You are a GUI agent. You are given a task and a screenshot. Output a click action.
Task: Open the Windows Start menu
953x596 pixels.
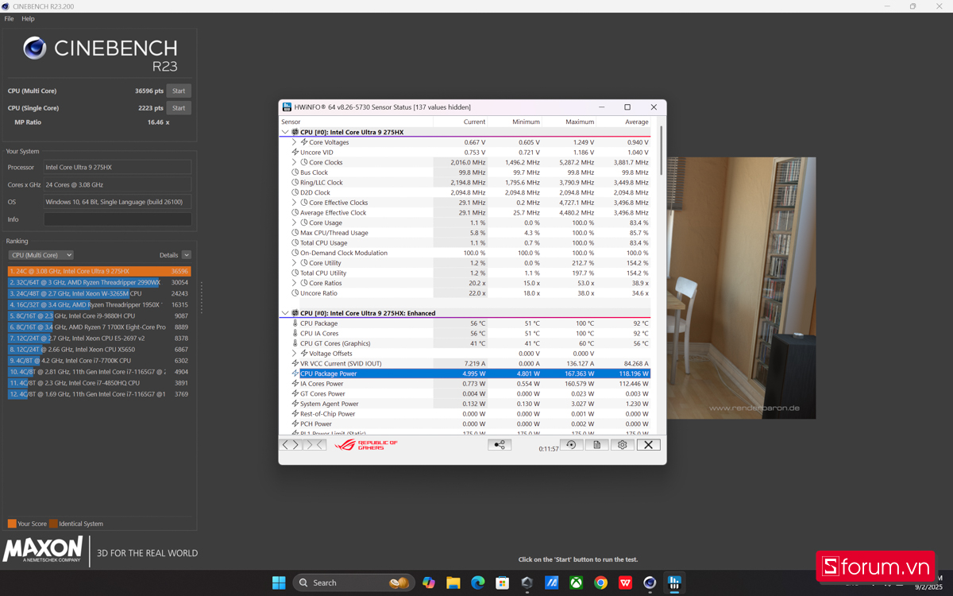click(x=279, y=582)
